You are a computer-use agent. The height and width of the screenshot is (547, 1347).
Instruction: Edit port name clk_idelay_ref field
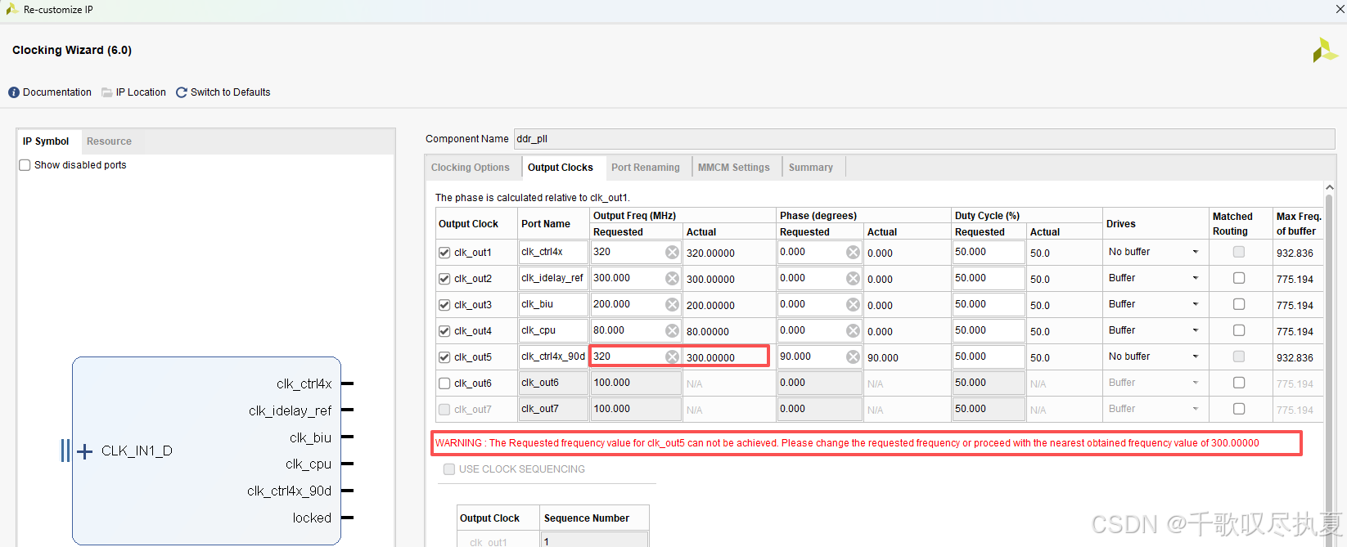(x=553, y=278)
